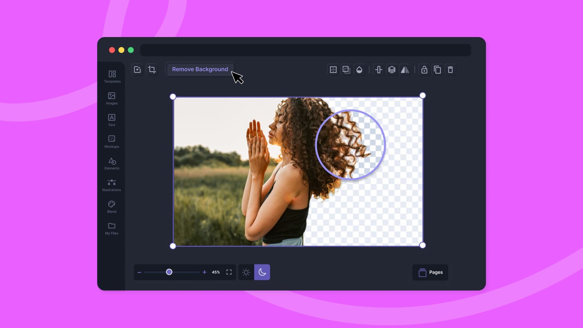The height and width of the screenshot is (328, 583).
Task: Click the empty address bar field
Action: (x=305, y=50)
